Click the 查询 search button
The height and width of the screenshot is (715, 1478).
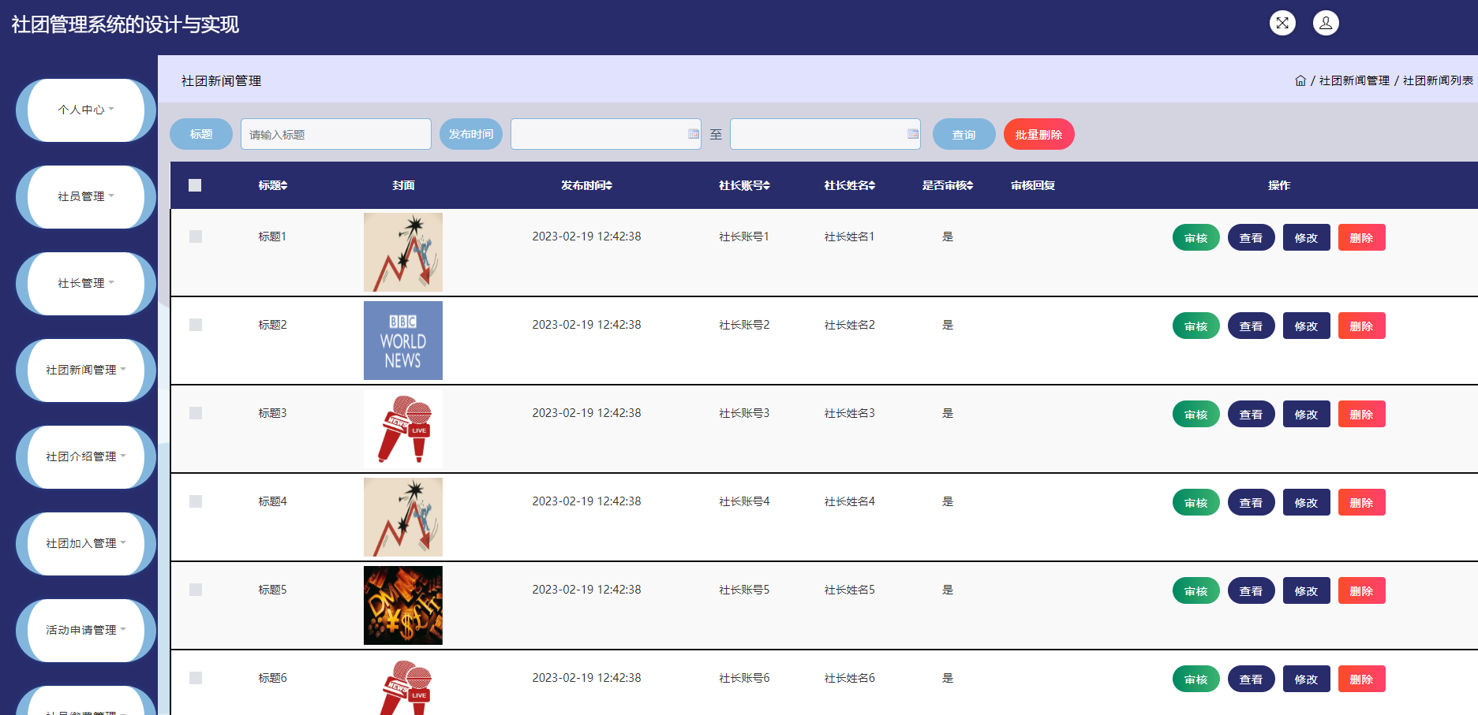click(964, 134)
